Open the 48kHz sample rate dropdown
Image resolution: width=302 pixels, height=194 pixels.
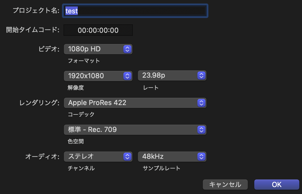(172, 156)
